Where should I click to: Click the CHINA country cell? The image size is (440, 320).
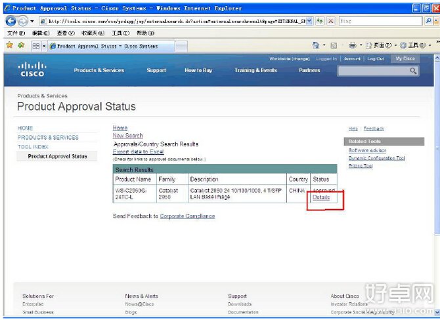[x=298, y=193]
